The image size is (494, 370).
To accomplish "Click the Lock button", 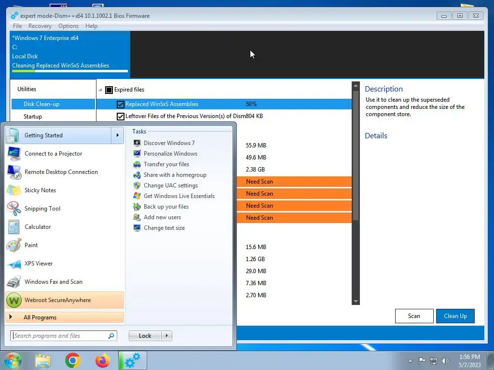I will tap(145, 336).
